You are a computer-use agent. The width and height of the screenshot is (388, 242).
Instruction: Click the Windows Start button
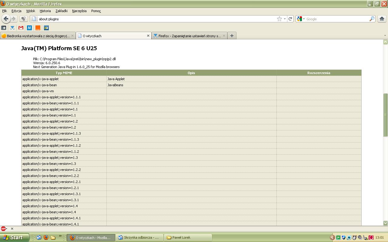pos(15,237)
